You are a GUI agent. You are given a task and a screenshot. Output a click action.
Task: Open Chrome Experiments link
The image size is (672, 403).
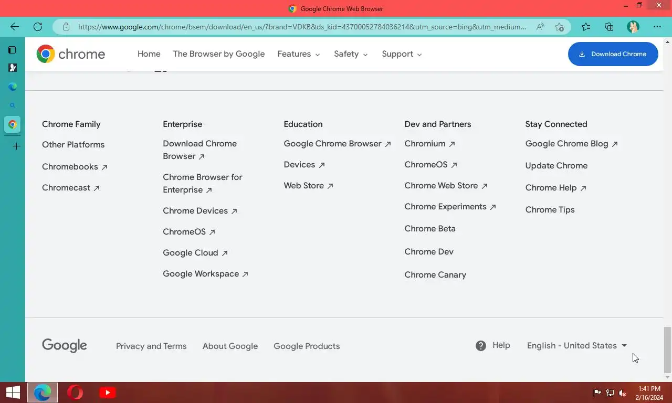pos(450,207)
